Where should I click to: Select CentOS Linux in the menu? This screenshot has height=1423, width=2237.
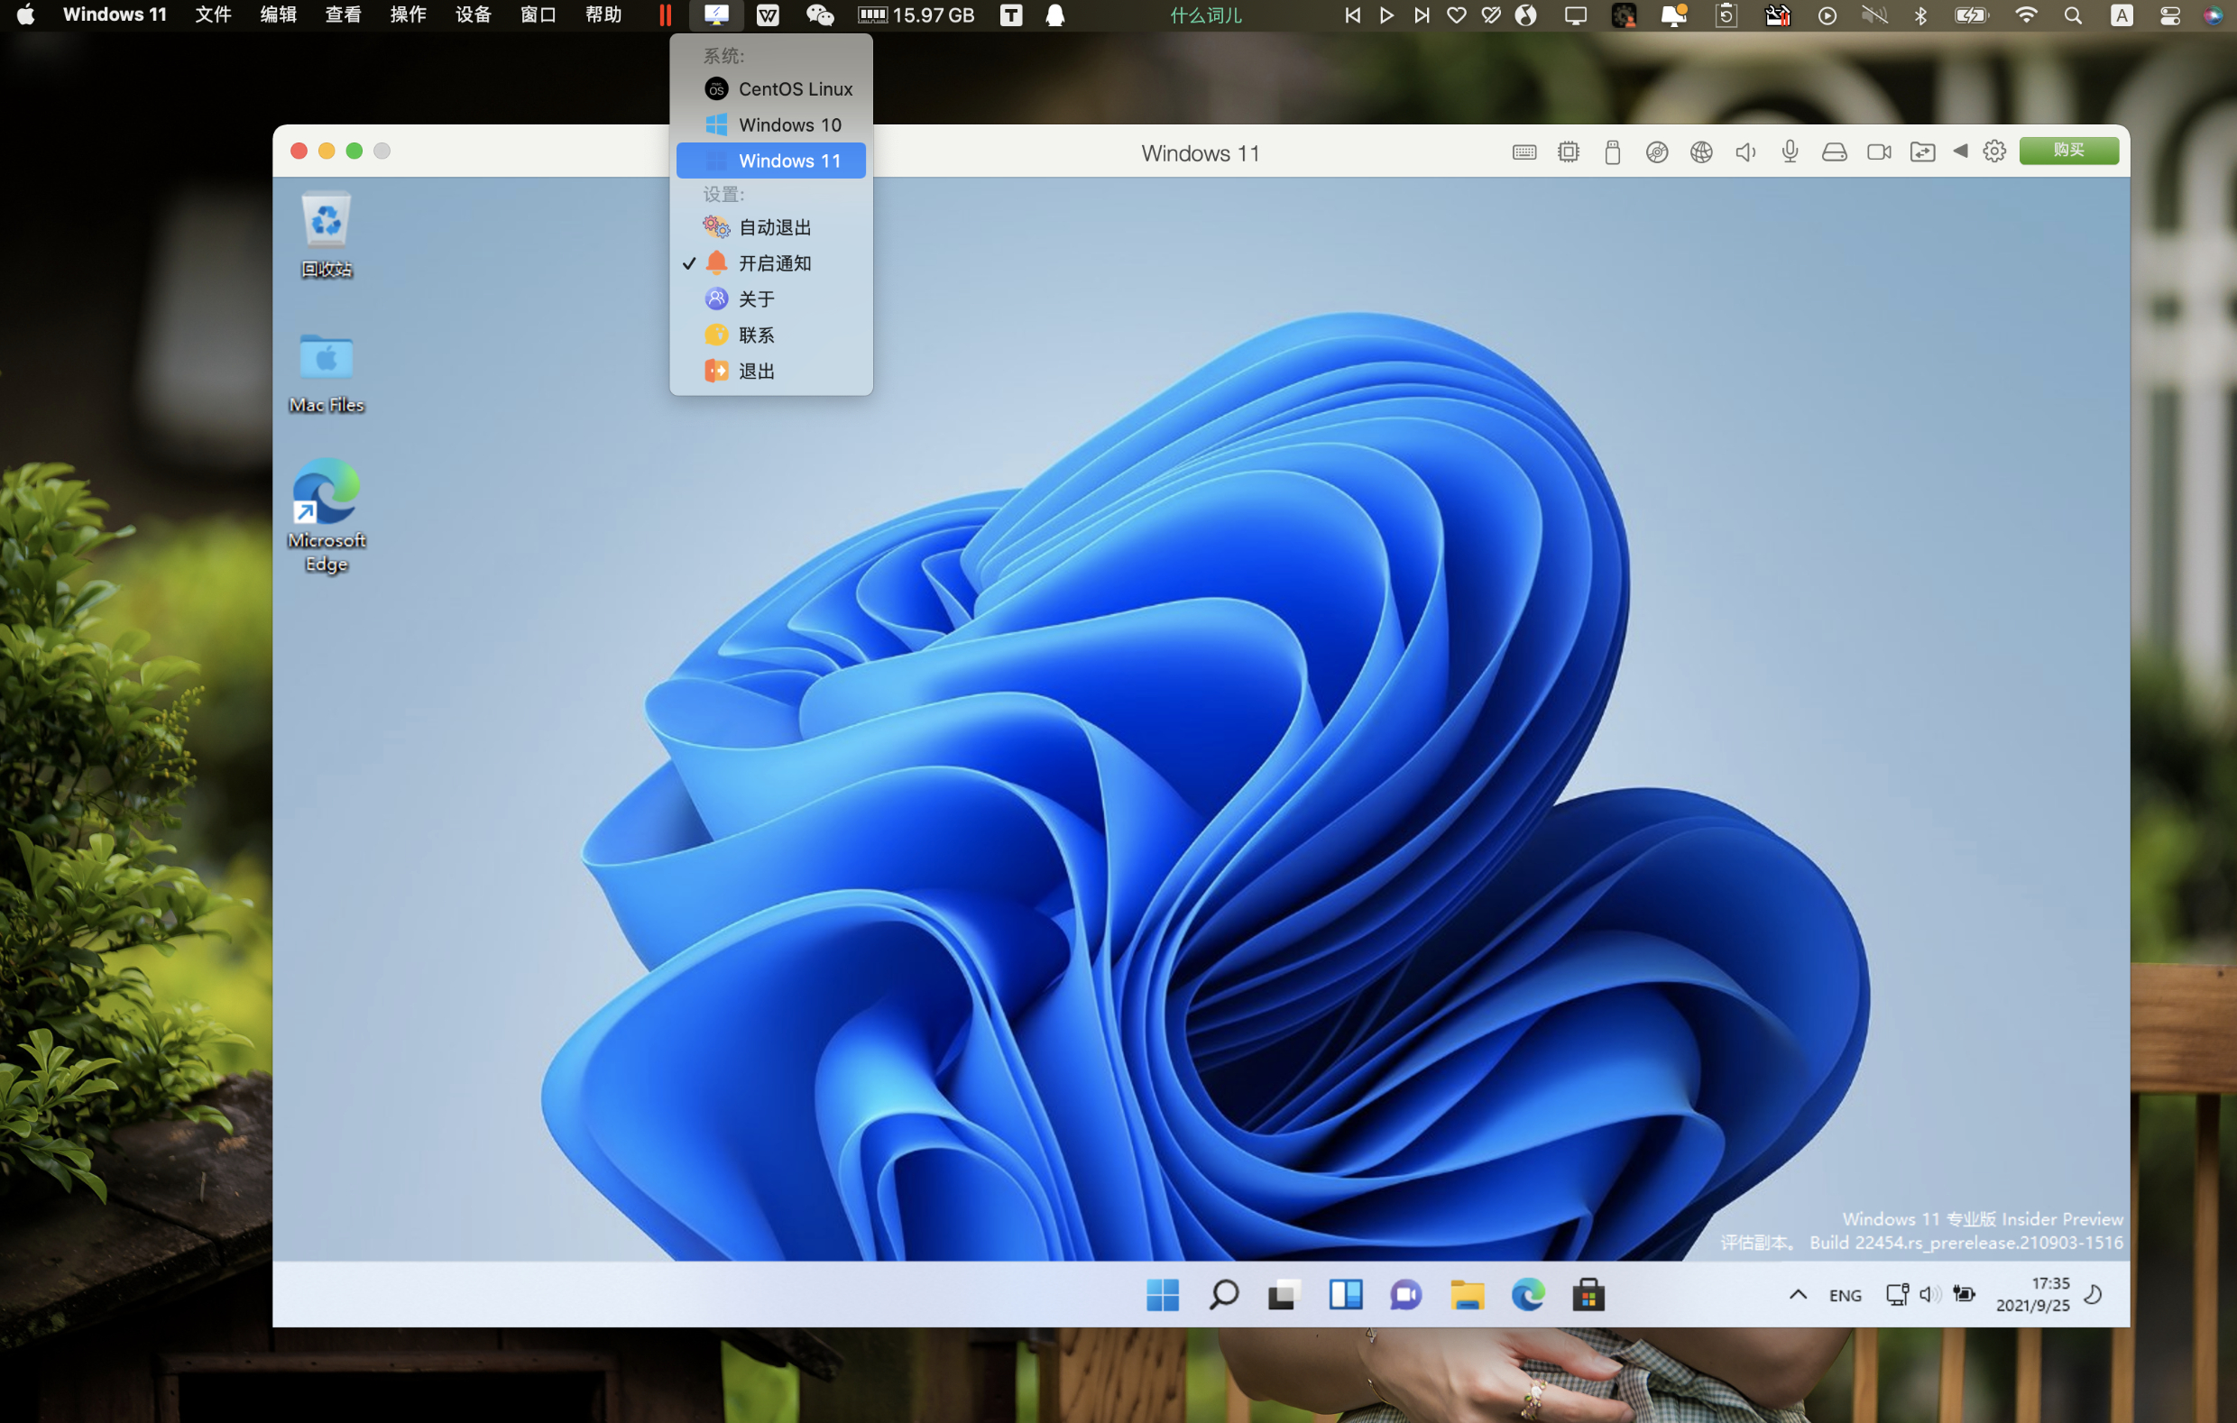click(x=794, y=89)
